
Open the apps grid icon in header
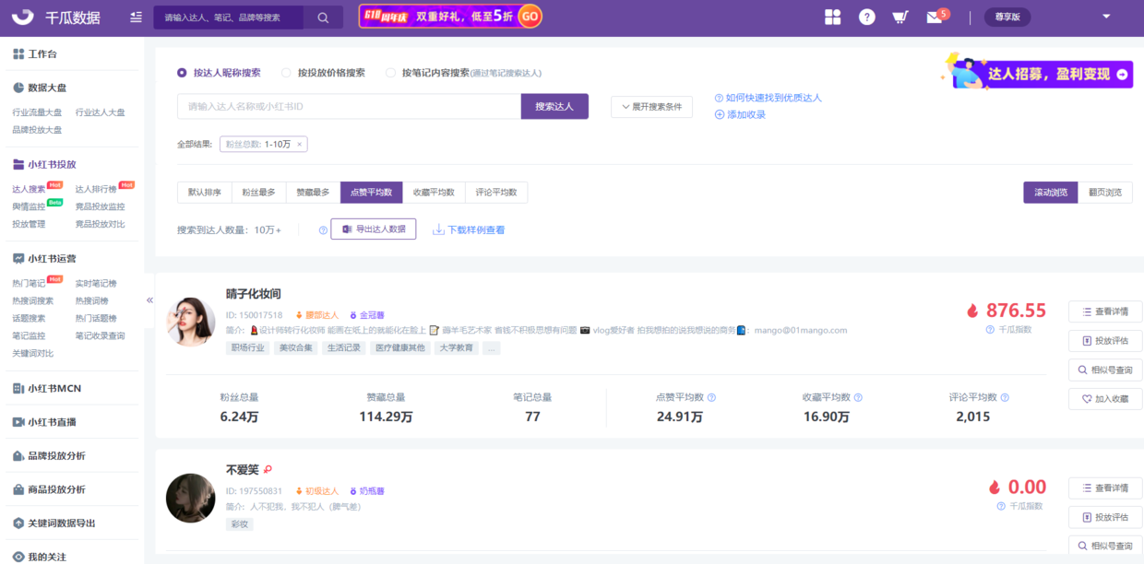pyautogui.click(x=833, y=18)
